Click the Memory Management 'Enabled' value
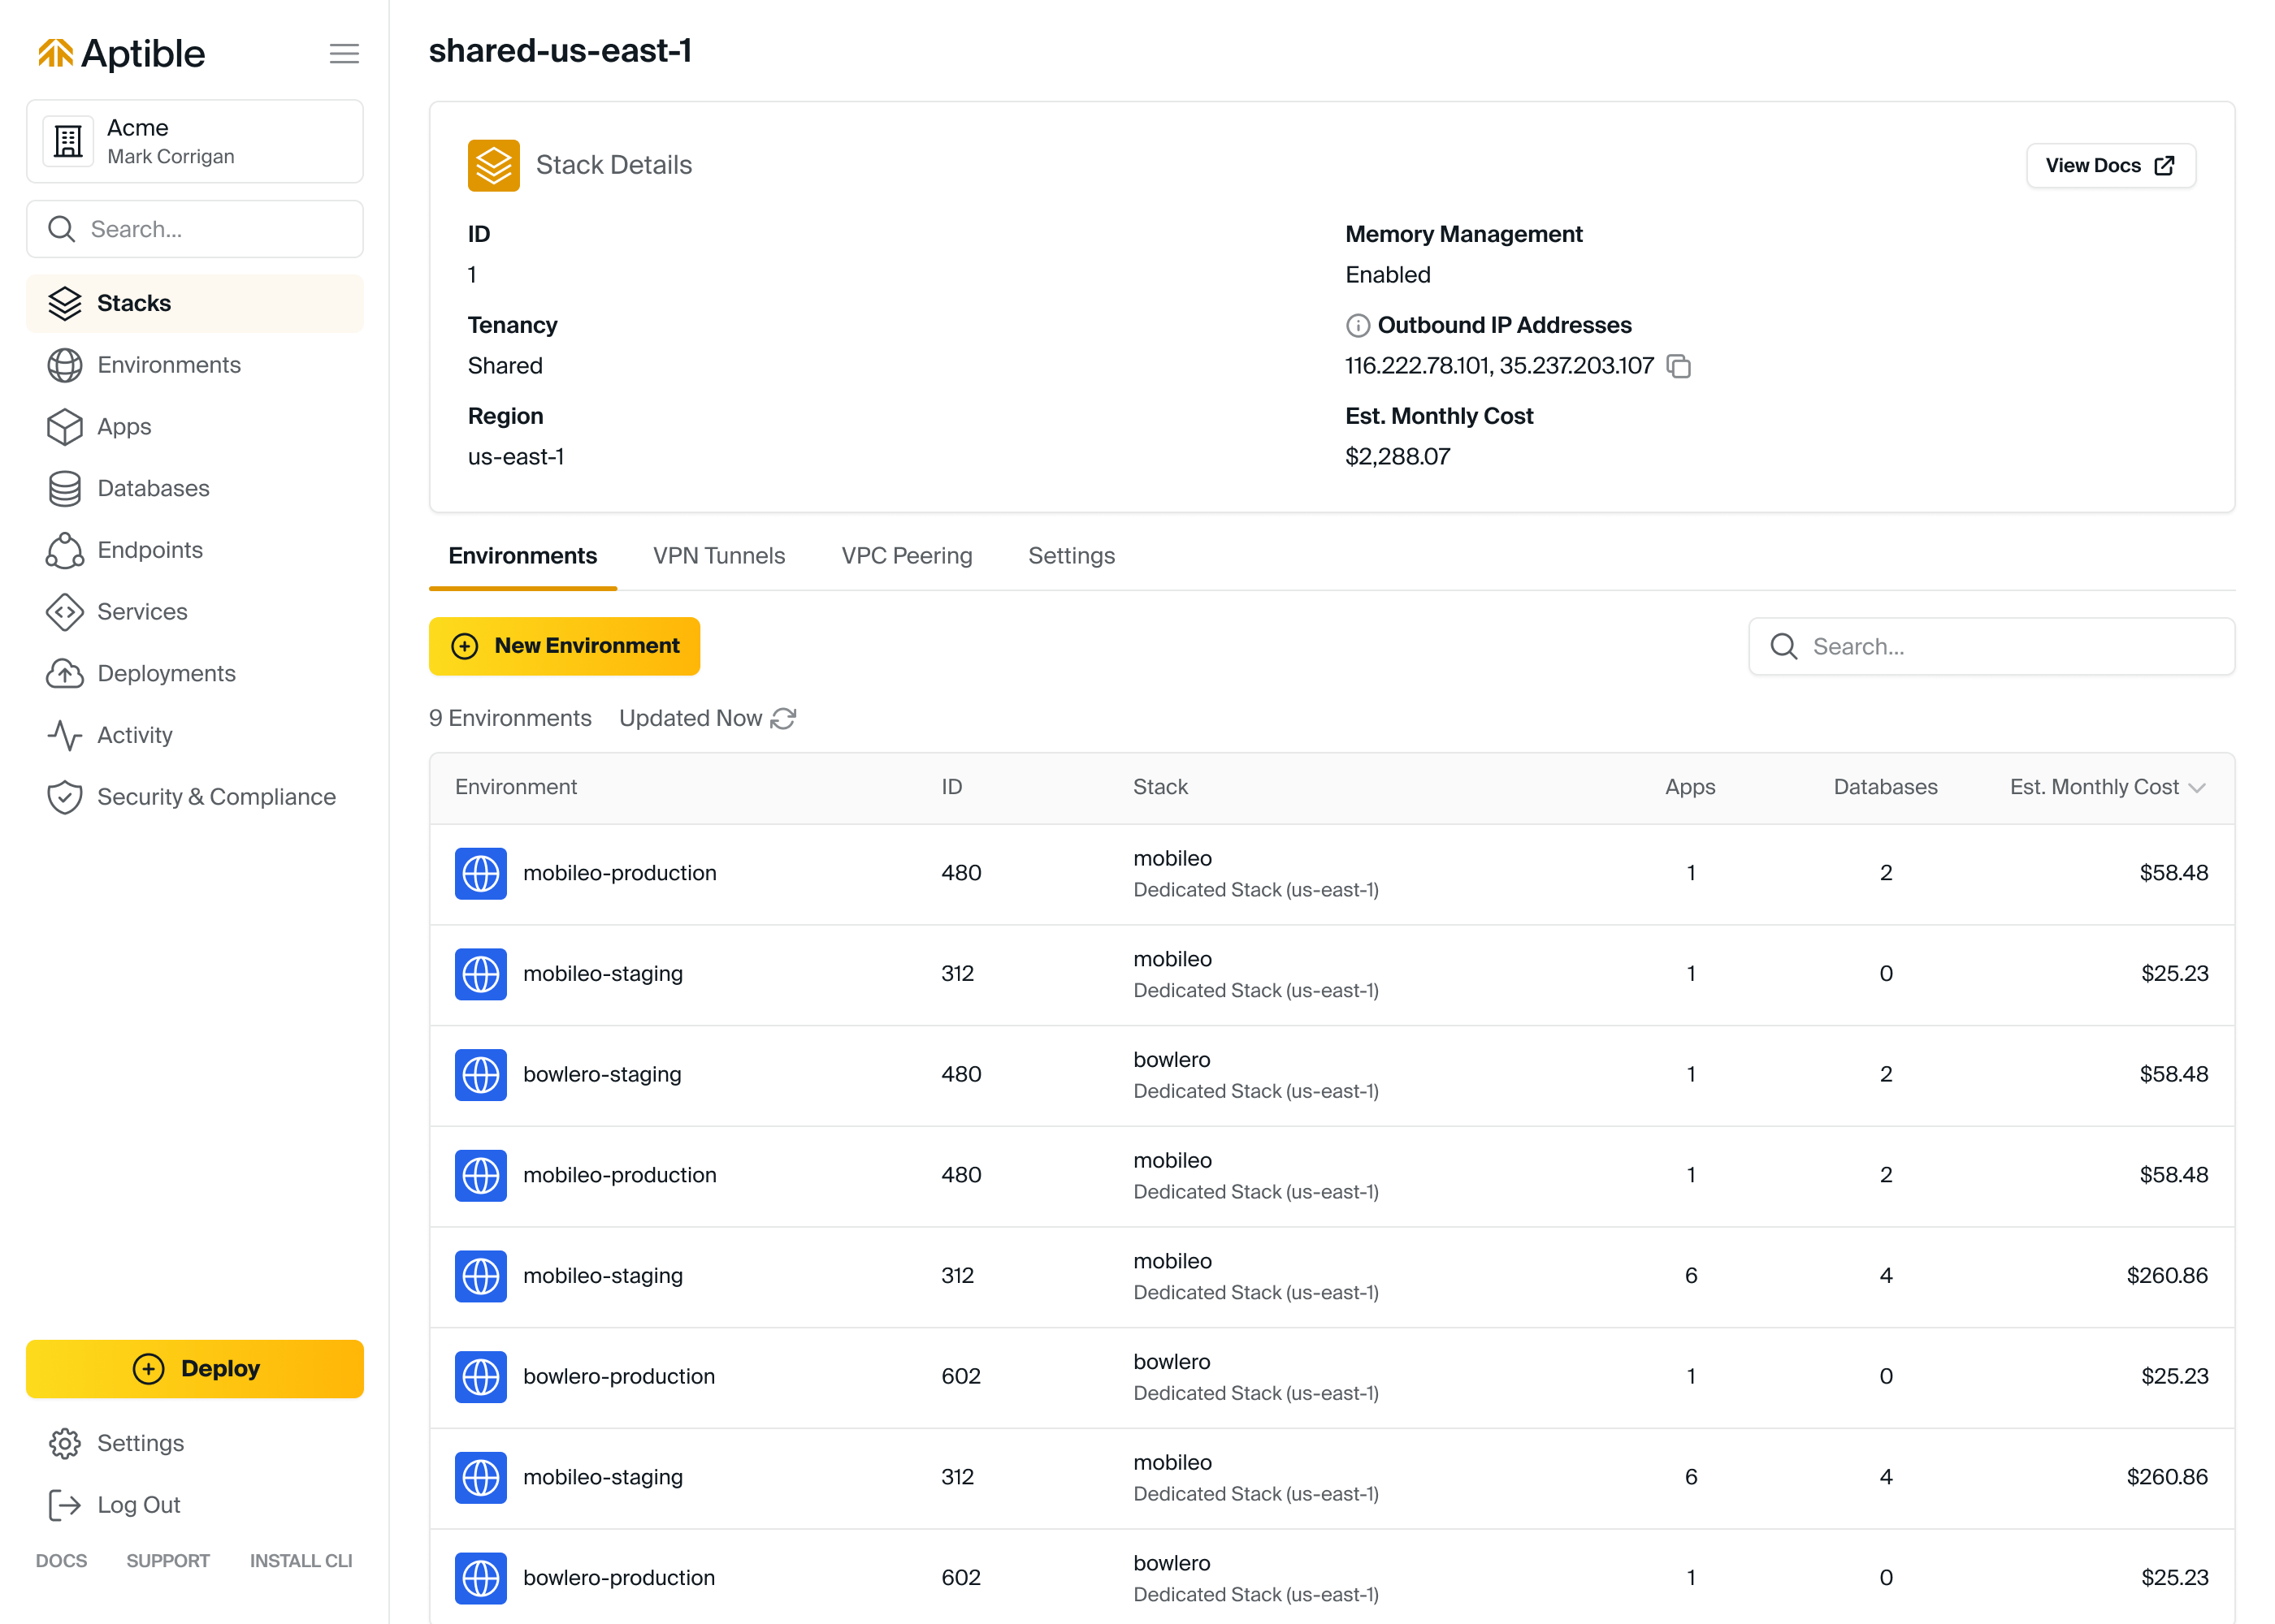The image size is (2275, 1624). (1388, 275)
